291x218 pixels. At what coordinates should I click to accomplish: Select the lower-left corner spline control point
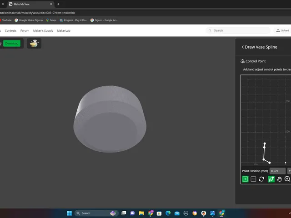[264, 159]
